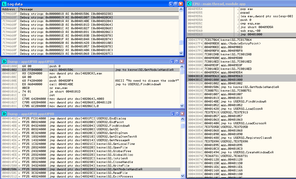Click the L icon in Log data title bar
The height and width of the screenshot is (179, 296).
pyautogui.click(x=4, y=4)
